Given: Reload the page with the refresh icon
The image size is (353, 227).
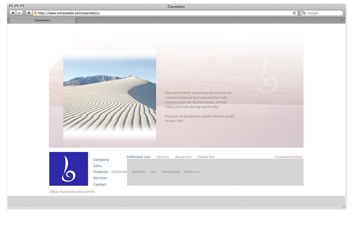Looking at the screenshot, I should [x=294, y=13].
